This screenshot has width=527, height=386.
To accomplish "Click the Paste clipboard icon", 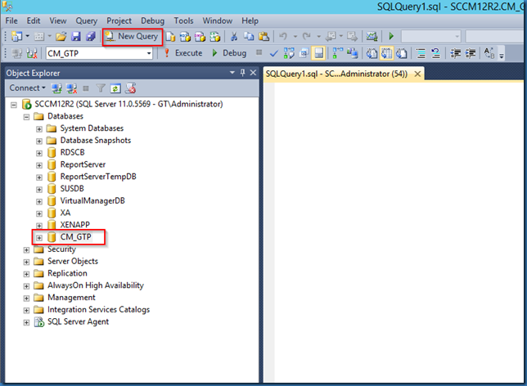I will pos(264,36).
